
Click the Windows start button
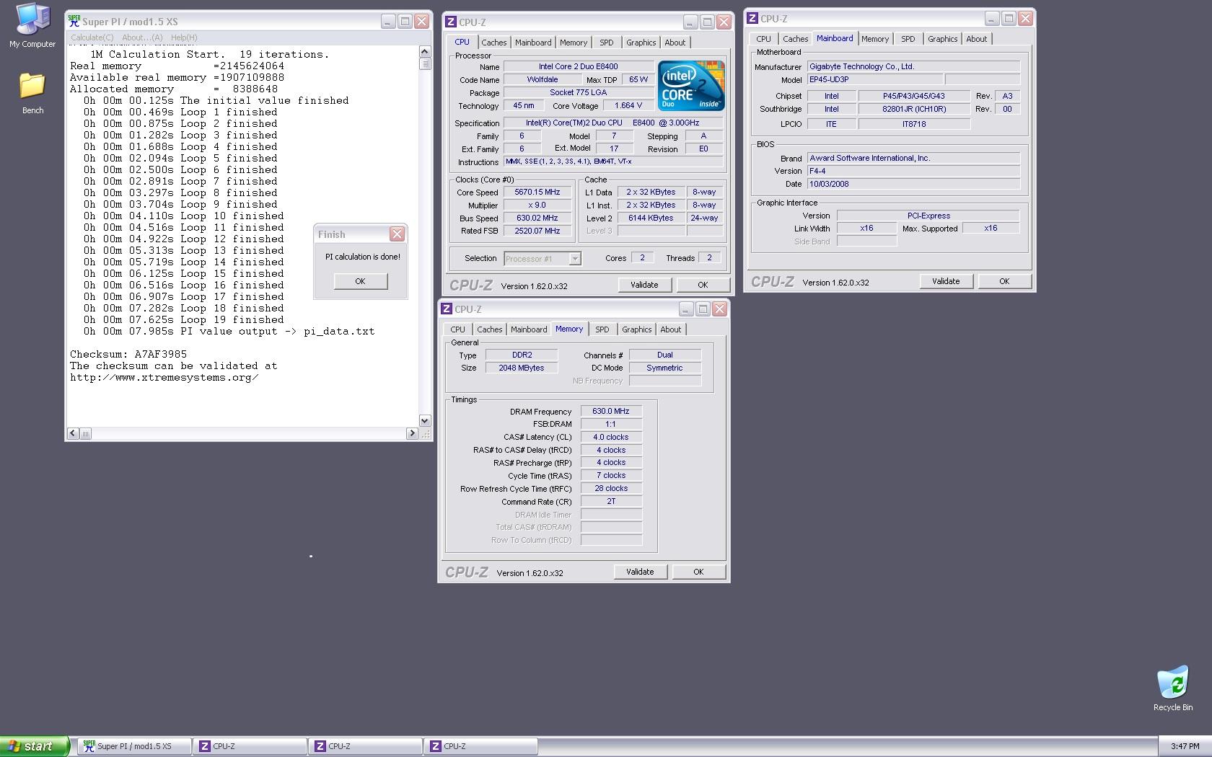[34, 746]
